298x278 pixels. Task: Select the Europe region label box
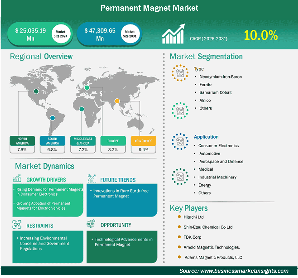(x=113, y=141)
